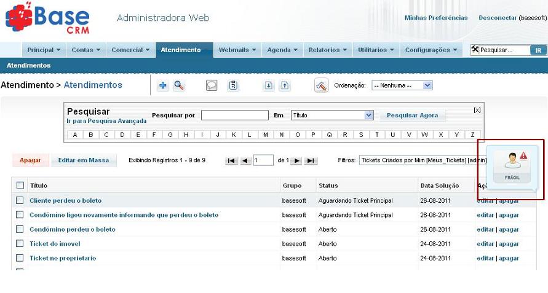The width and height of the screenshot is (548, 293).
Task: Click the FRÁGIL user alert icon
Action: pos(512,165)
